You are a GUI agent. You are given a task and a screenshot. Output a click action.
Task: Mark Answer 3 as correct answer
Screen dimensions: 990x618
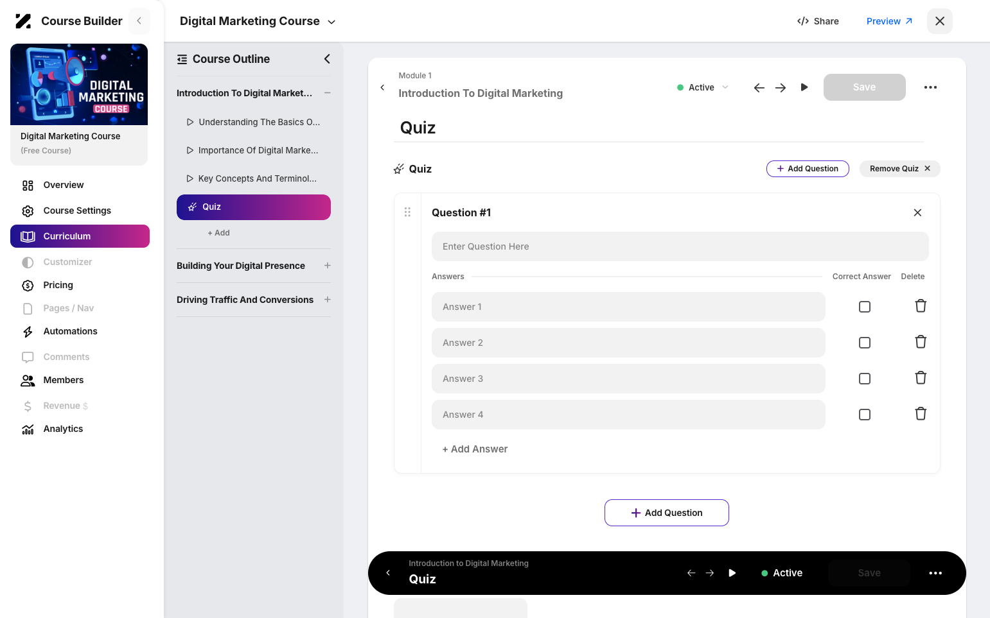click(865, 379)
